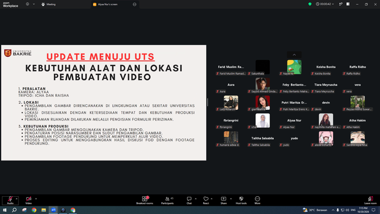Click Raffa Ridho's participant name
The height and width of the screenshot is (214, 380).
pos(357,67)
